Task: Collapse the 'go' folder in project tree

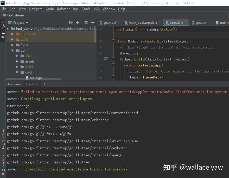Action: [12, 50]
